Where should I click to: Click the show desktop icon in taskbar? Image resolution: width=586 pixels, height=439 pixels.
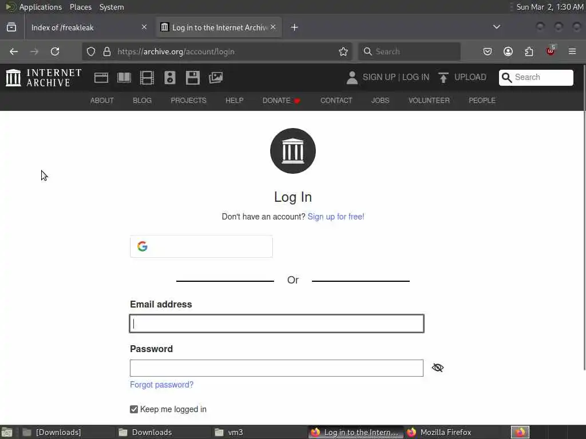[x=7, y=432]
